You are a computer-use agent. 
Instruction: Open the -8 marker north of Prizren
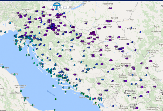pos(113,106)
